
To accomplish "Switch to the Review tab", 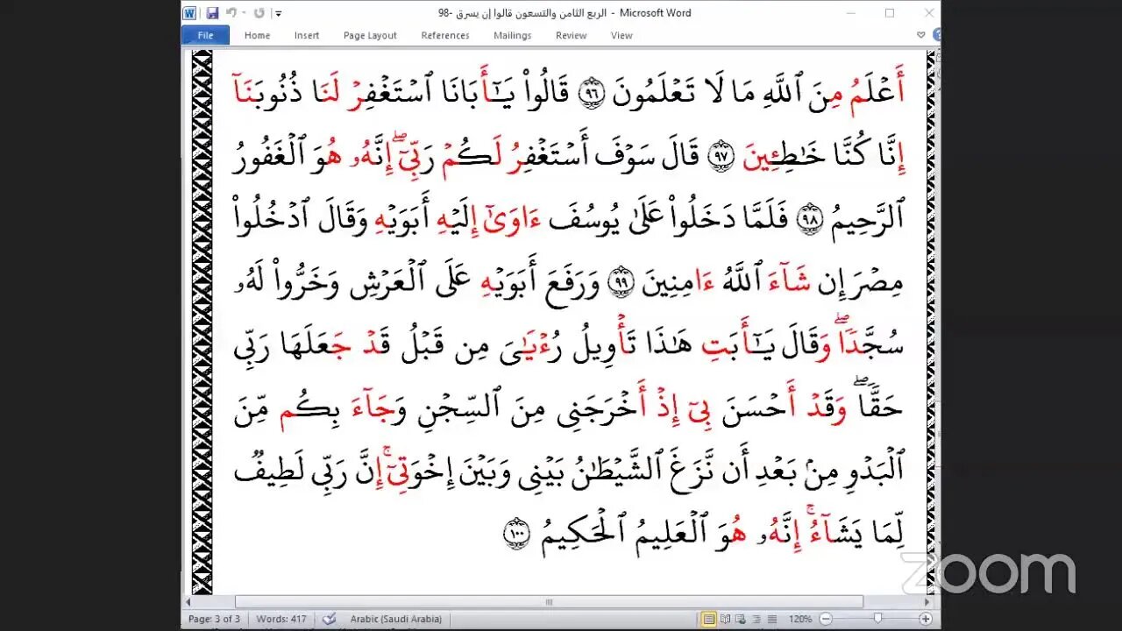I will coord(571,35).
